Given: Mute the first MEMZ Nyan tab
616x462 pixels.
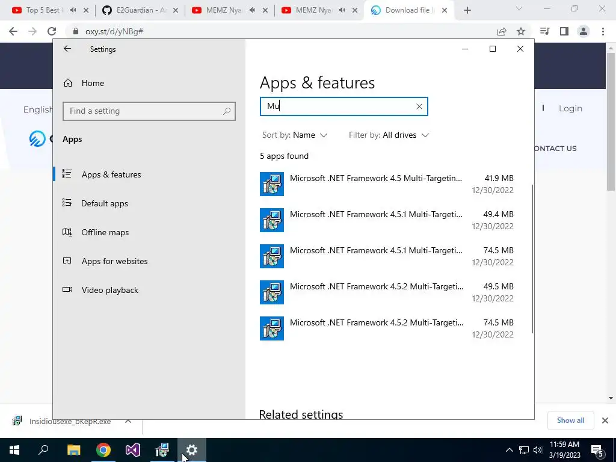Looking at the screenshot, I should click(252, 10).
